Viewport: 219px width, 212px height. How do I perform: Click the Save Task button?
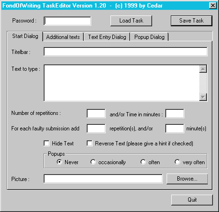(191, 21)
